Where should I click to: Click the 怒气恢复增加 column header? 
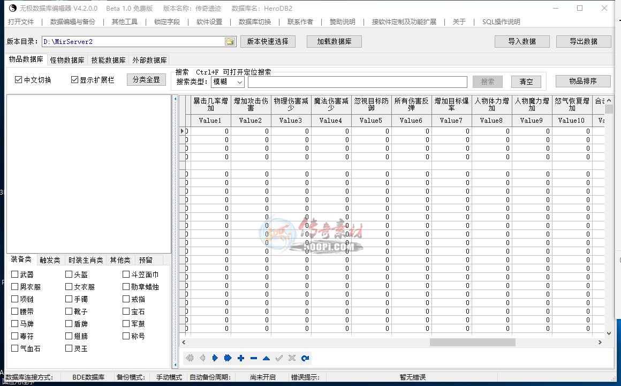pyautogui.click(x=572, y=105)
